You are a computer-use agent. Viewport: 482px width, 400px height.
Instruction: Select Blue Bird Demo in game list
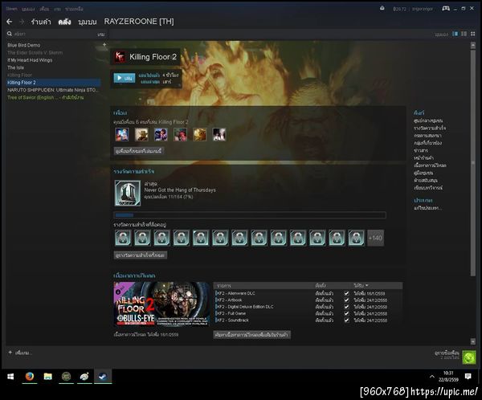click(24, 45)
